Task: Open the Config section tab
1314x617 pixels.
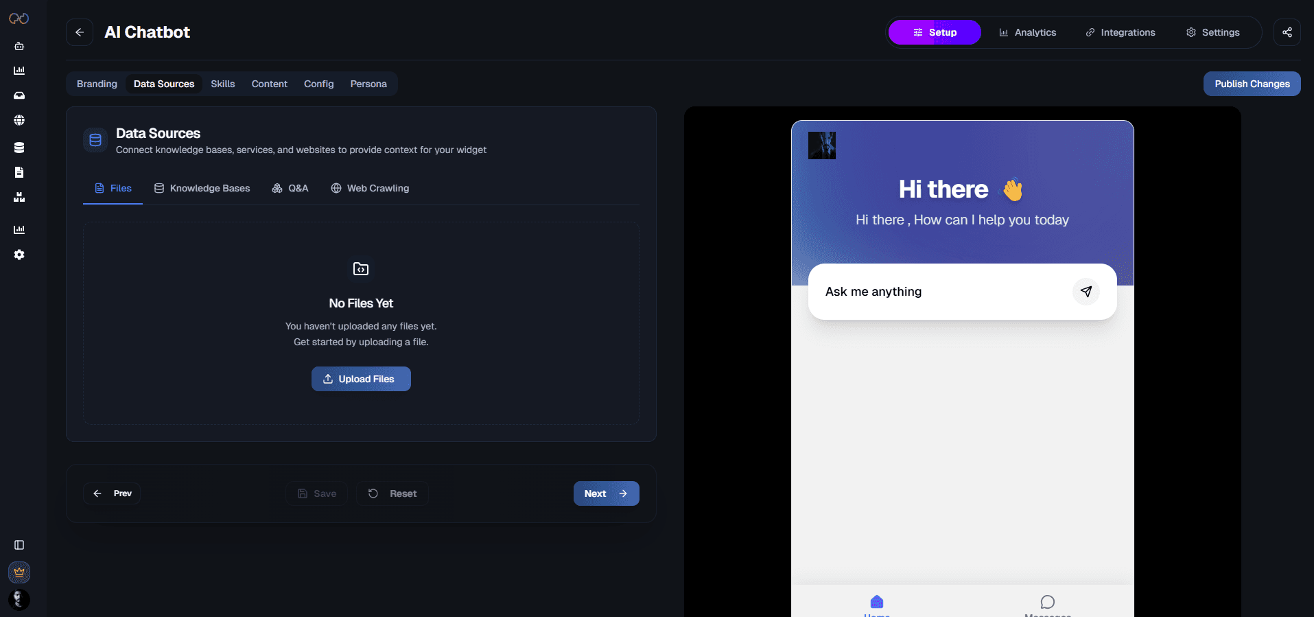Action: click(319, 84)
